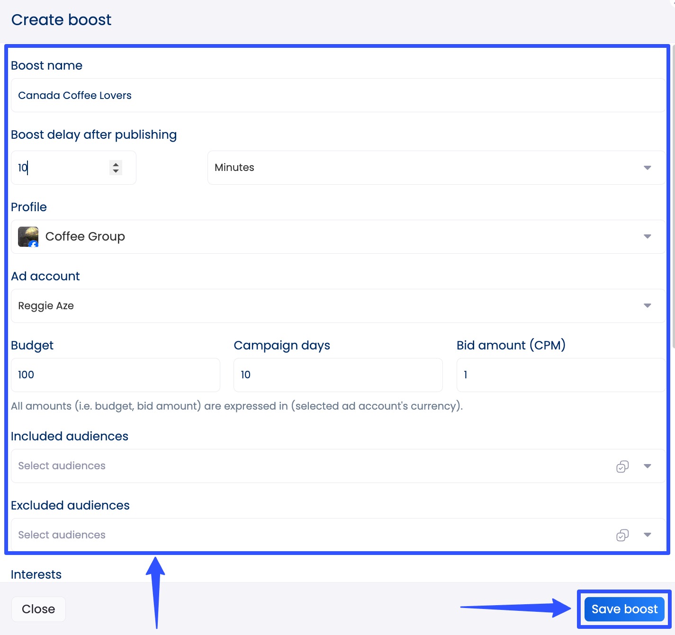
Task: Expand the Excluded audiences dropdown arrow
Action: [648, 535]
